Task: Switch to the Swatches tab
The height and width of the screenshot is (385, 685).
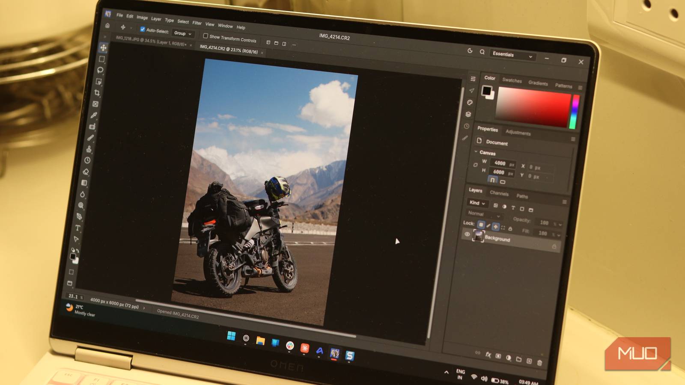Action: pyautogui.click(x=512, y=80)
